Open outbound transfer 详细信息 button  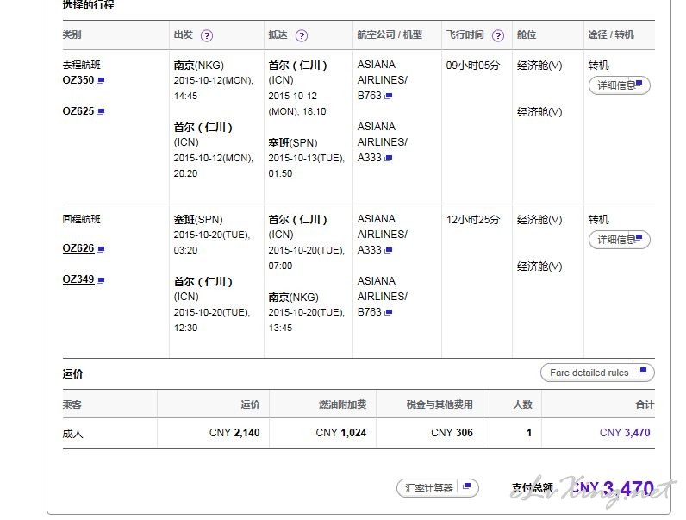click(619, 85)
